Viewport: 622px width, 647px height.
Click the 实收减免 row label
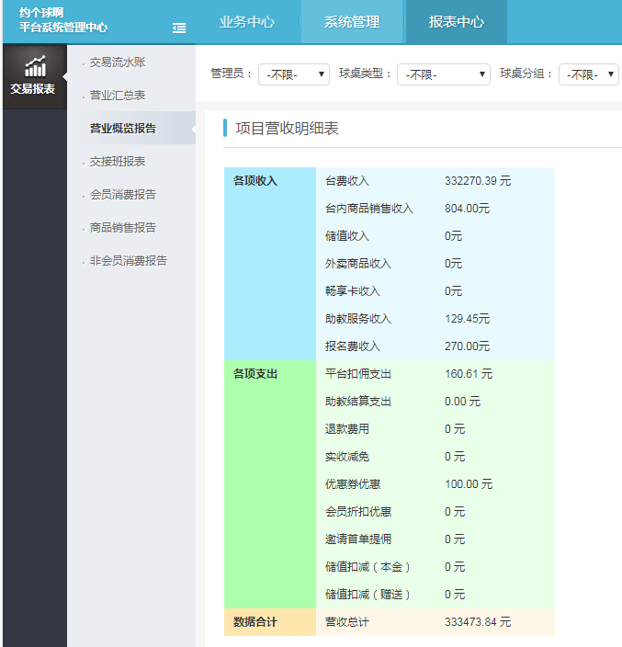click(347, 457)
